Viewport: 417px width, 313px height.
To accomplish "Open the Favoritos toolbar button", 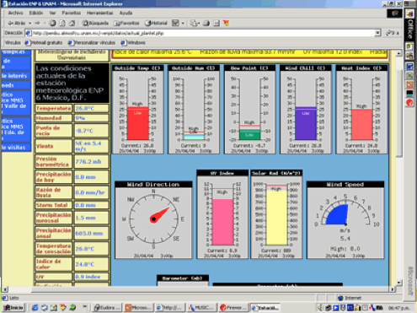I will tap(126, 23).
